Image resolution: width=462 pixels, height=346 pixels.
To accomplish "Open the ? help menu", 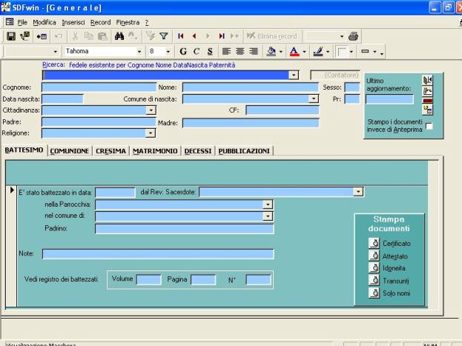I will click(x=146, y=22).
